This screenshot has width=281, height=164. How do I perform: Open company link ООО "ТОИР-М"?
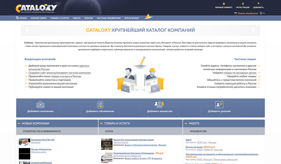205,150
